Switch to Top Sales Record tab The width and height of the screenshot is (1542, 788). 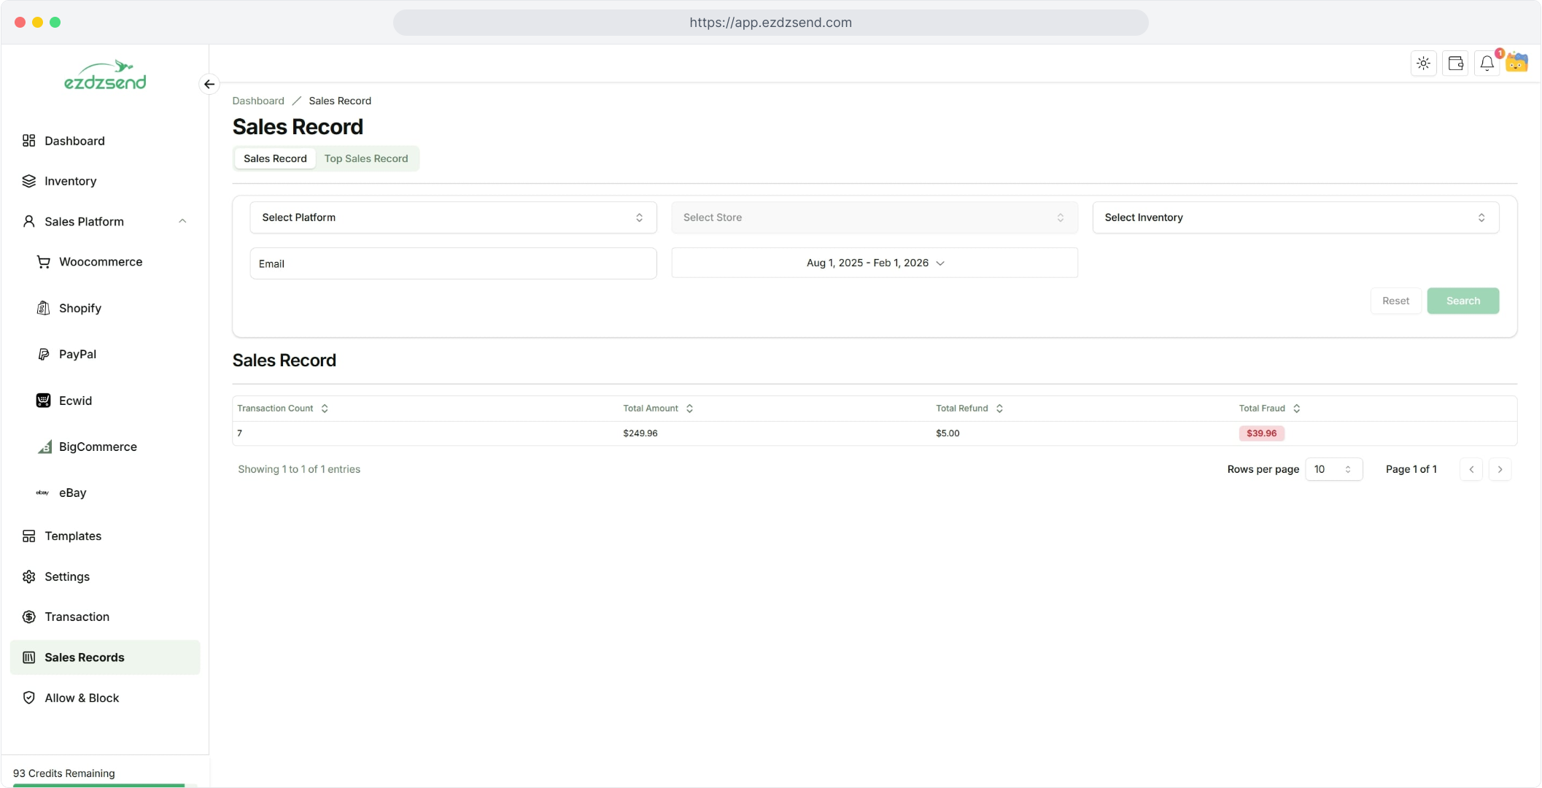tap(366, 158)
